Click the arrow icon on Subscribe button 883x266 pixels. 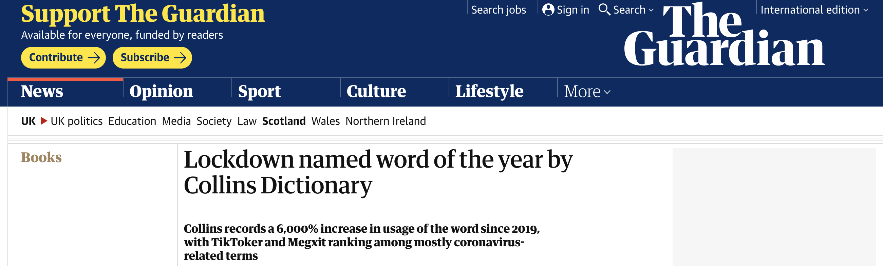(180, 58)
